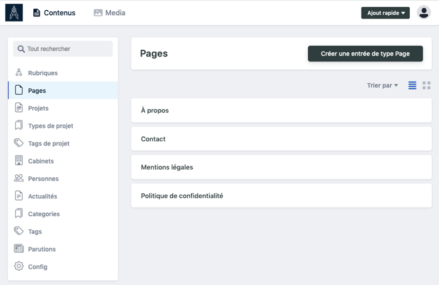Open Tags de projet section
The image size is (439, 285).
63,144
